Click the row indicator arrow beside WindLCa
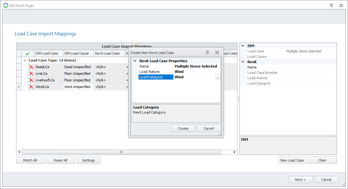This screenshot has height=189, width=348. [19, 87]
